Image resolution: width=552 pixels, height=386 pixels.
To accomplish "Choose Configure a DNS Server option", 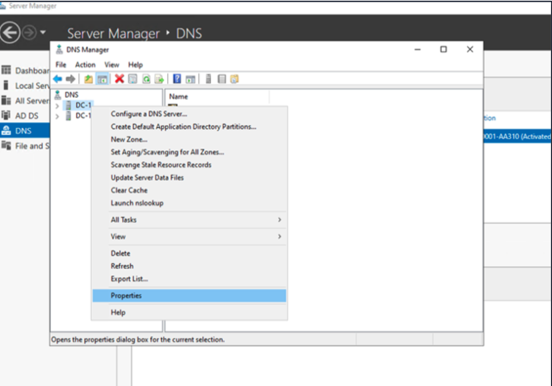I will 149,114.
